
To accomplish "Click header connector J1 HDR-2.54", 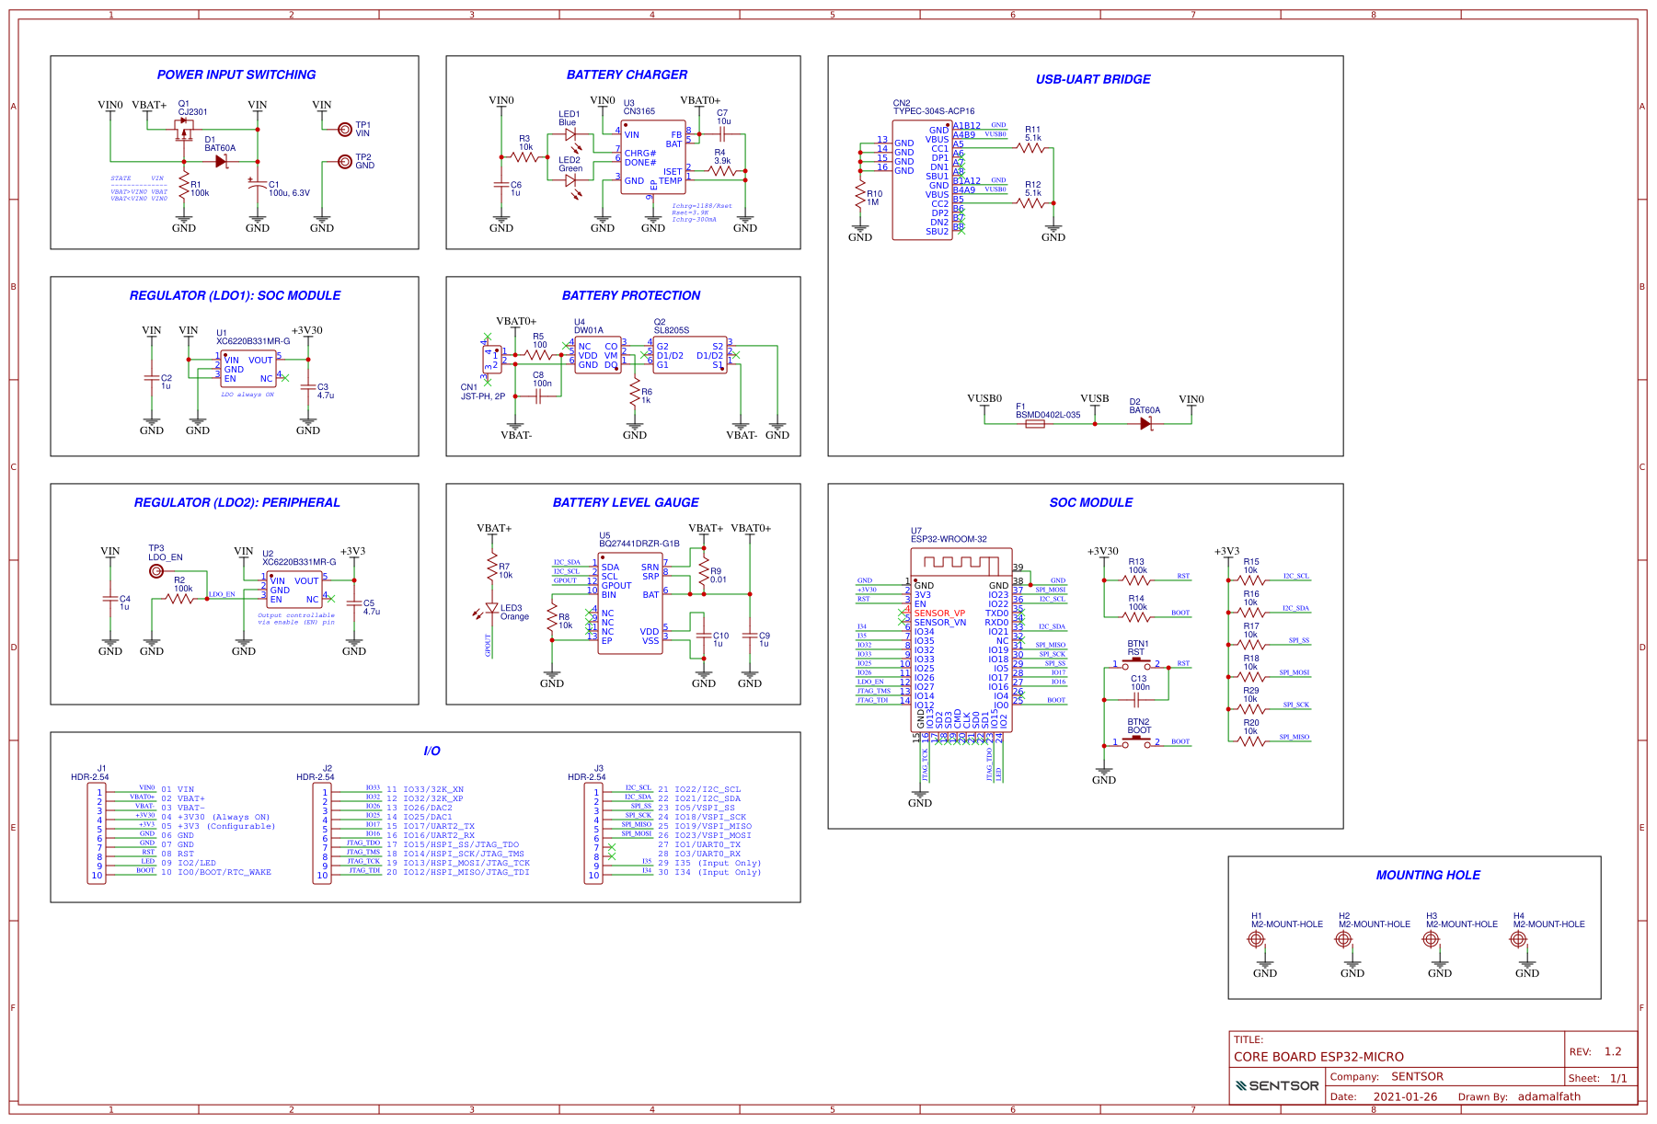I will 98,832.
